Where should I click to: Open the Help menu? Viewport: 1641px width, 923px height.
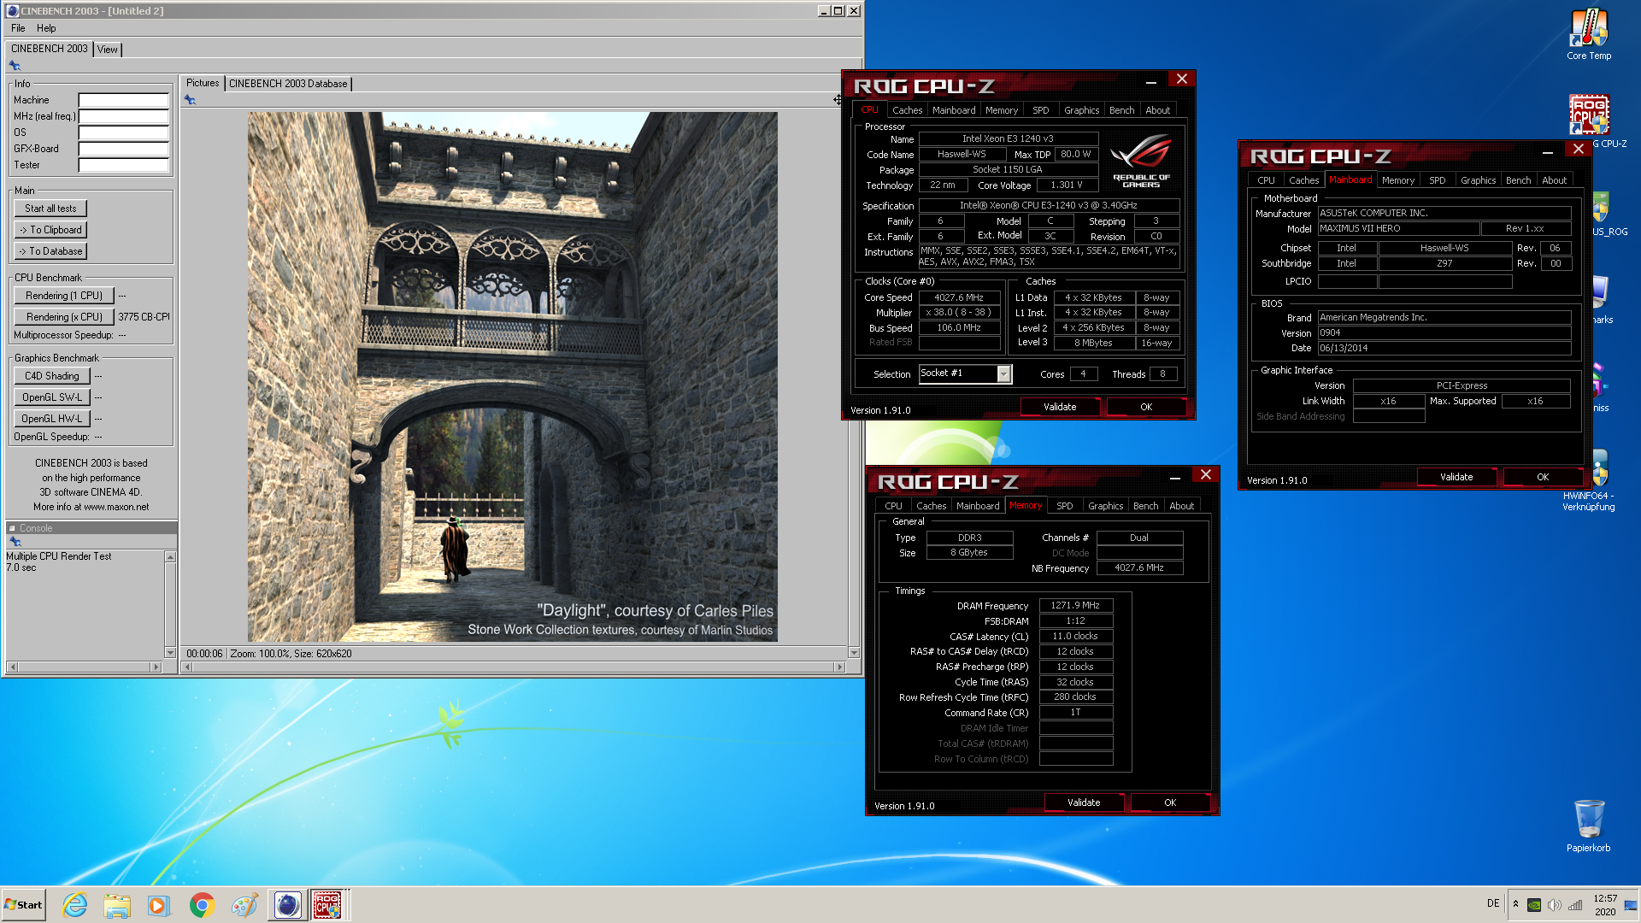tap(46, 28)
